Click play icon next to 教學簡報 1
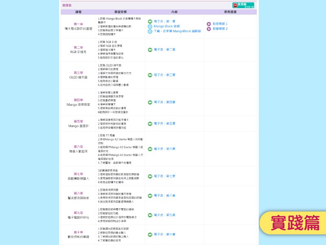Screen dimensions: 326x245 coord(209,24)
